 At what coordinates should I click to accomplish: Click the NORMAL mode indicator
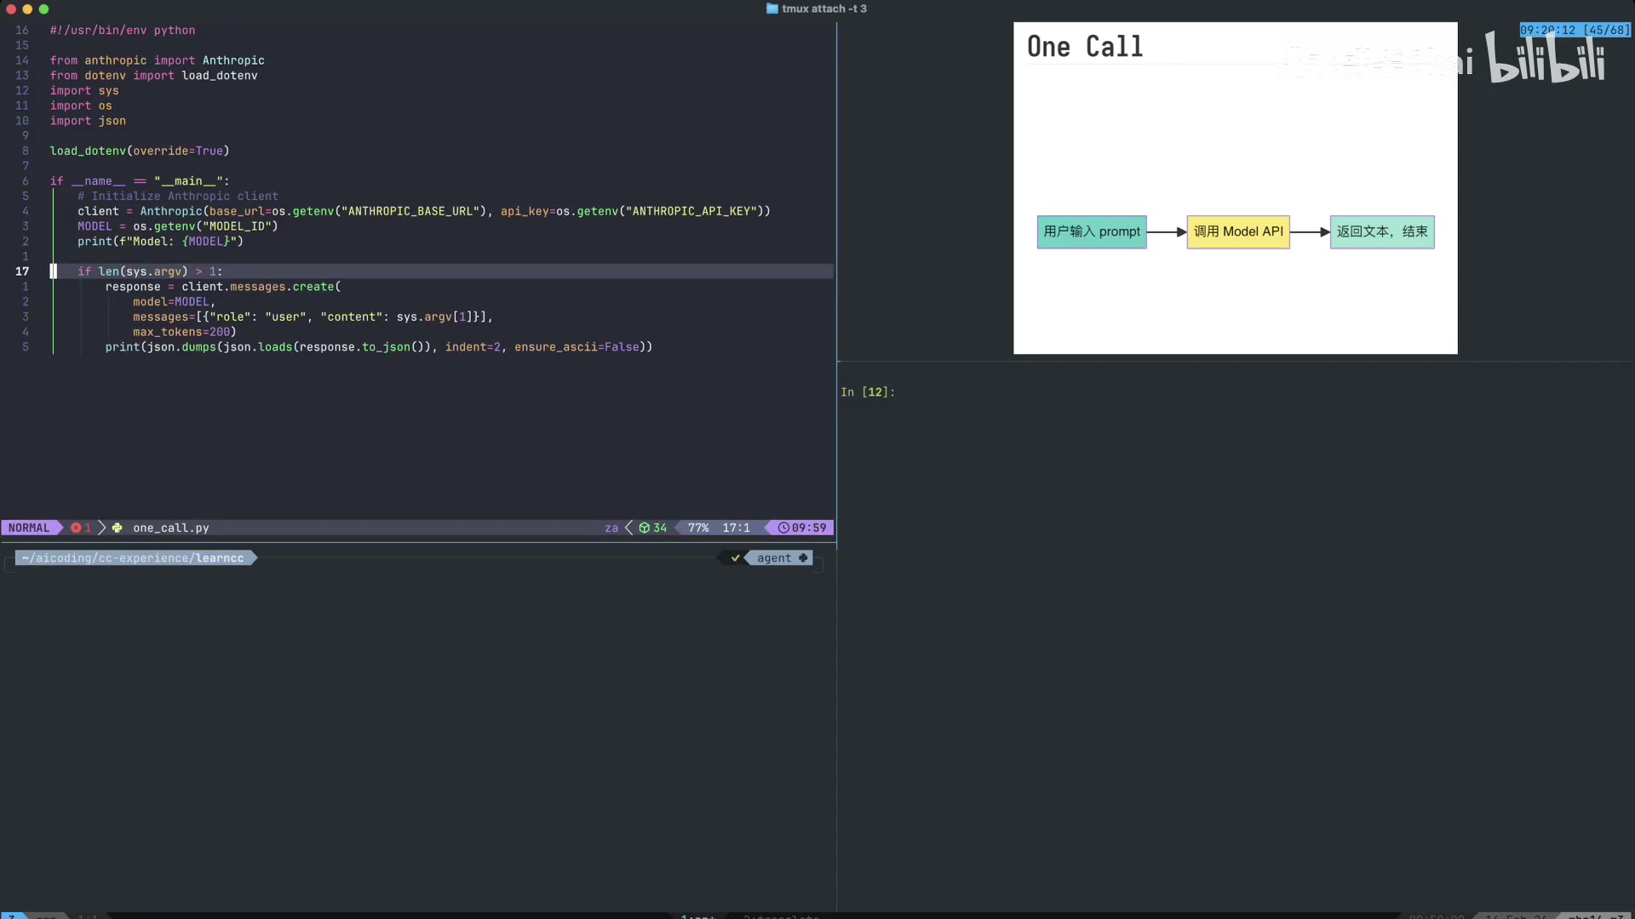pyautogui.click(x=29, y=528)
